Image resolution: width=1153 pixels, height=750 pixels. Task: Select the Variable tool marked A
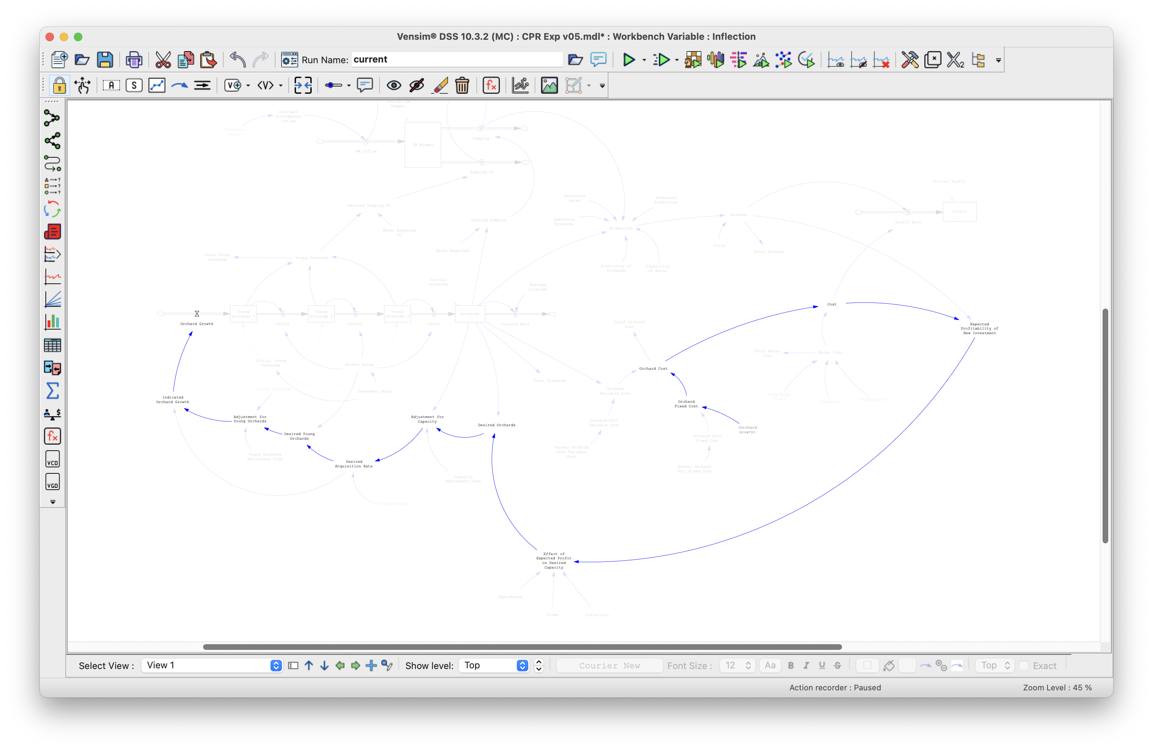point(111,85)
